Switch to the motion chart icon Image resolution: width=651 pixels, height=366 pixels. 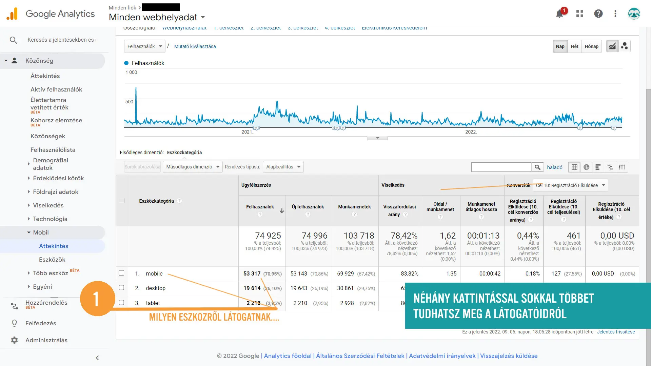point(624,46)
